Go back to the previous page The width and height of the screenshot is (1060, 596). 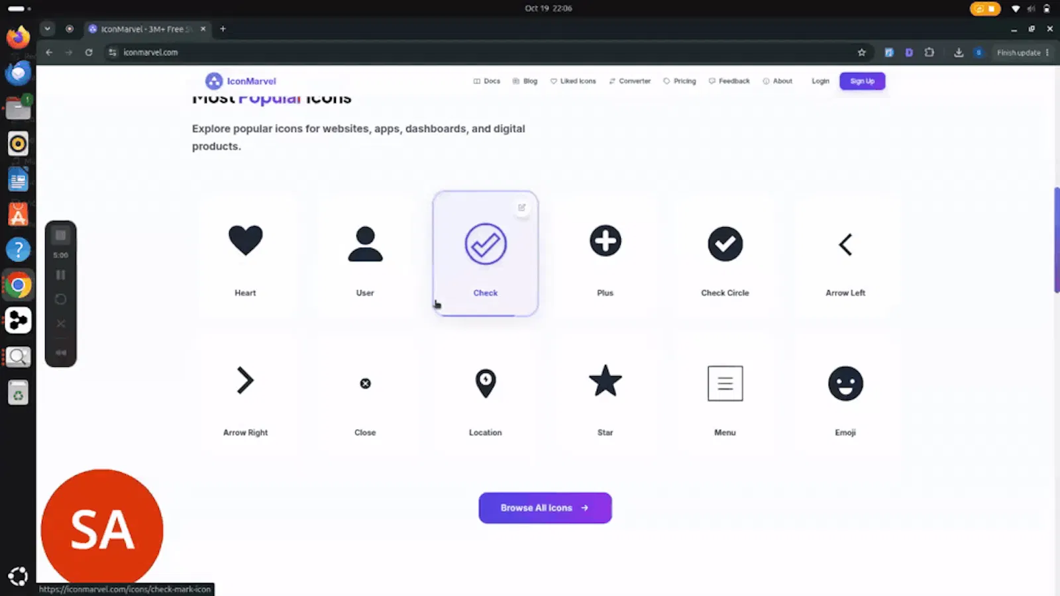tap(49, 52)
